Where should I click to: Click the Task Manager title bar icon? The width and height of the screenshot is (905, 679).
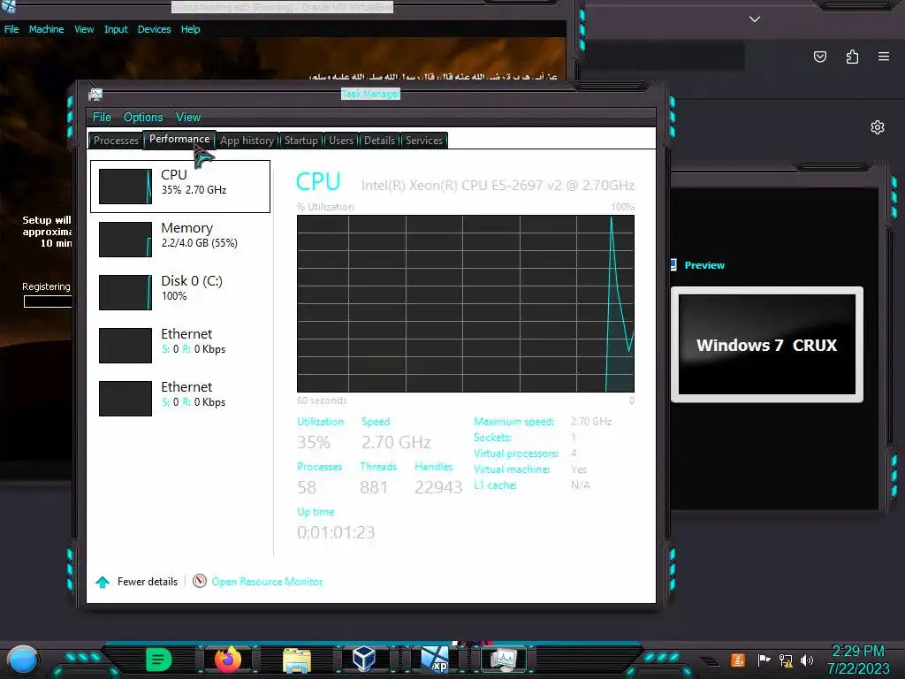tap(95, 94)
